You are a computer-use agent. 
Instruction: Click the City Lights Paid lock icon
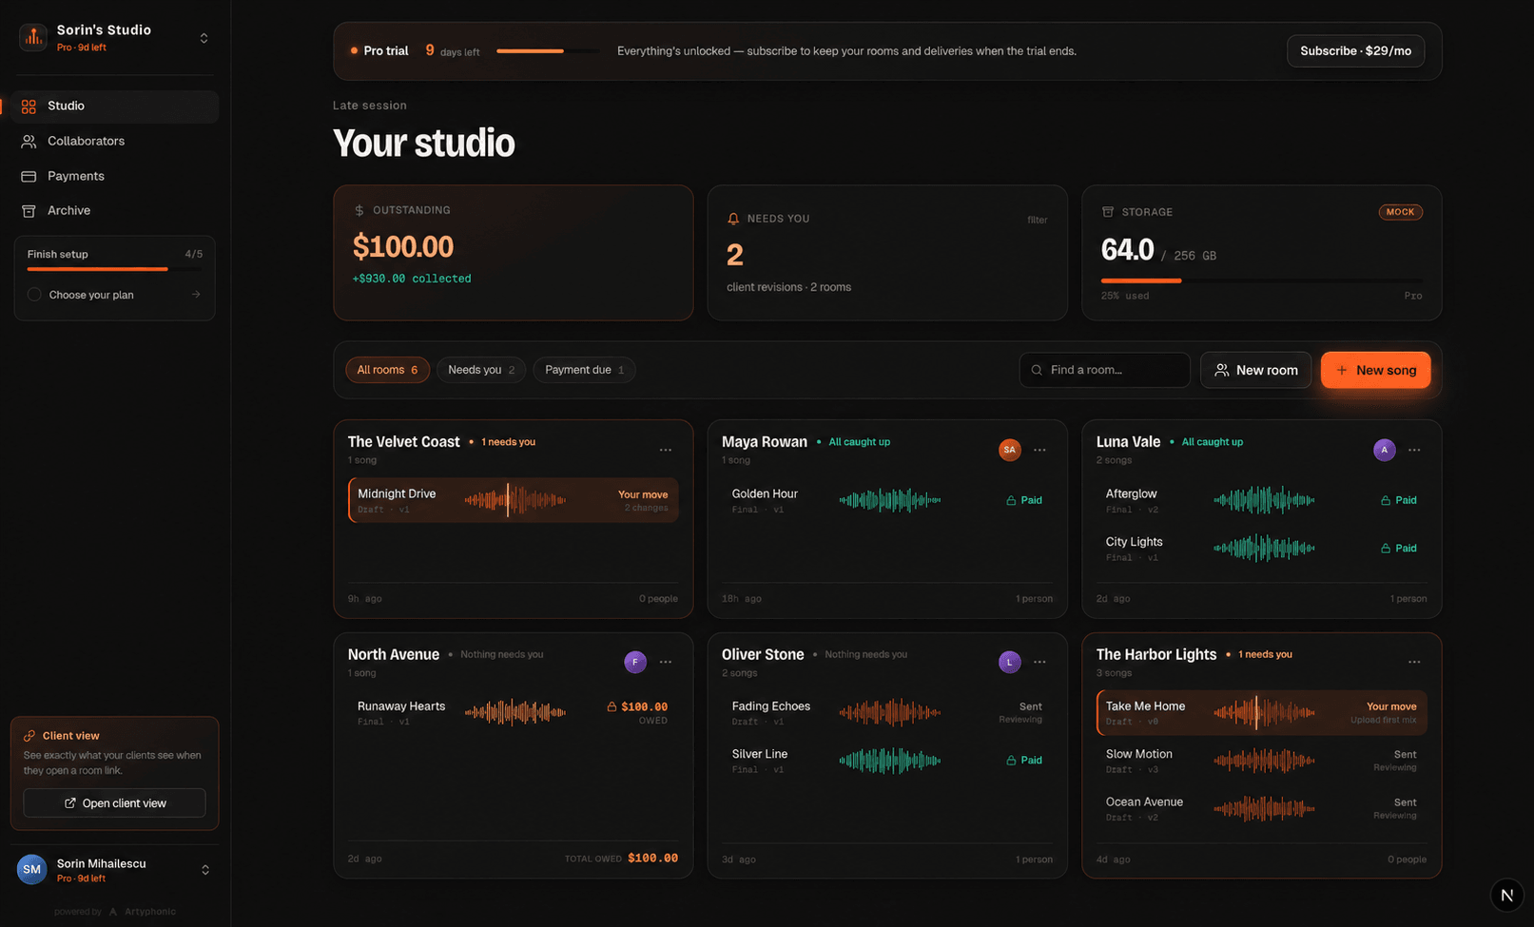coord(1386,549)
